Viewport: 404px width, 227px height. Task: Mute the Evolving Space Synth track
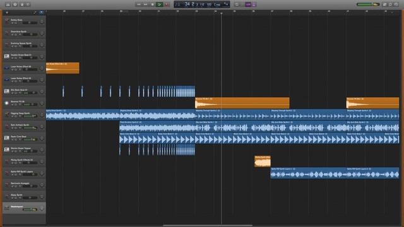click(12, 46)
